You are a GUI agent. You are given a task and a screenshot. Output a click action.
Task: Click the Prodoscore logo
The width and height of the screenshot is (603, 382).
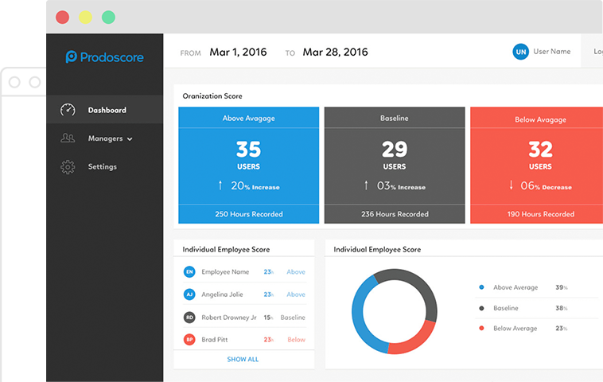click(x=104, y=57)
